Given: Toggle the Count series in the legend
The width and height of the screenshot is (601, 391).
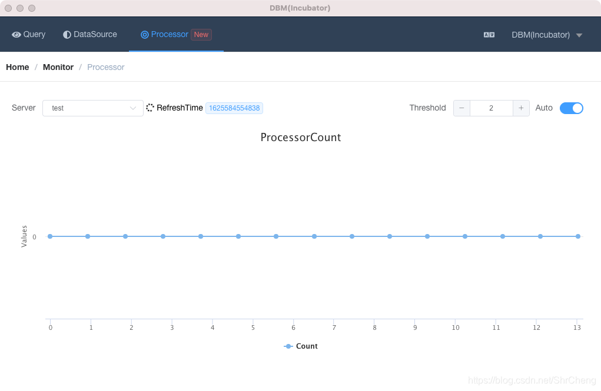Looking at the screenshot, I should (x=301, y=346).
